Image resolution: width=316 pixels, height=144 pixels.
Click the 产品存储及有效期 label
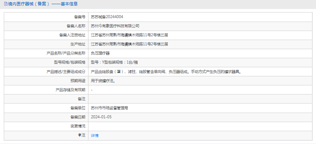70,90
